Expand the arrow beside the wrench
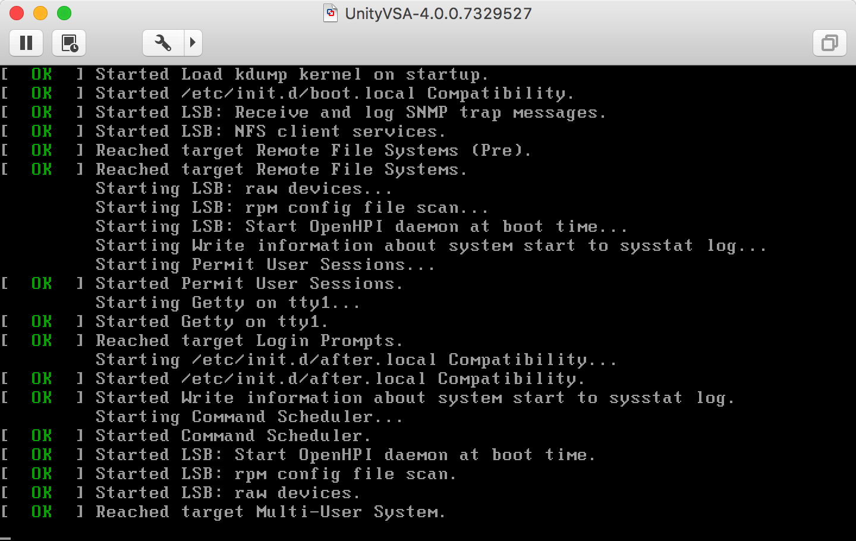 click(193, 43)
